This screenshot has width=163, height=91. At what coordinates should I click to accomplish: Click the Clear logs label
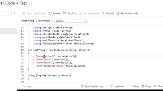point(160,86)
